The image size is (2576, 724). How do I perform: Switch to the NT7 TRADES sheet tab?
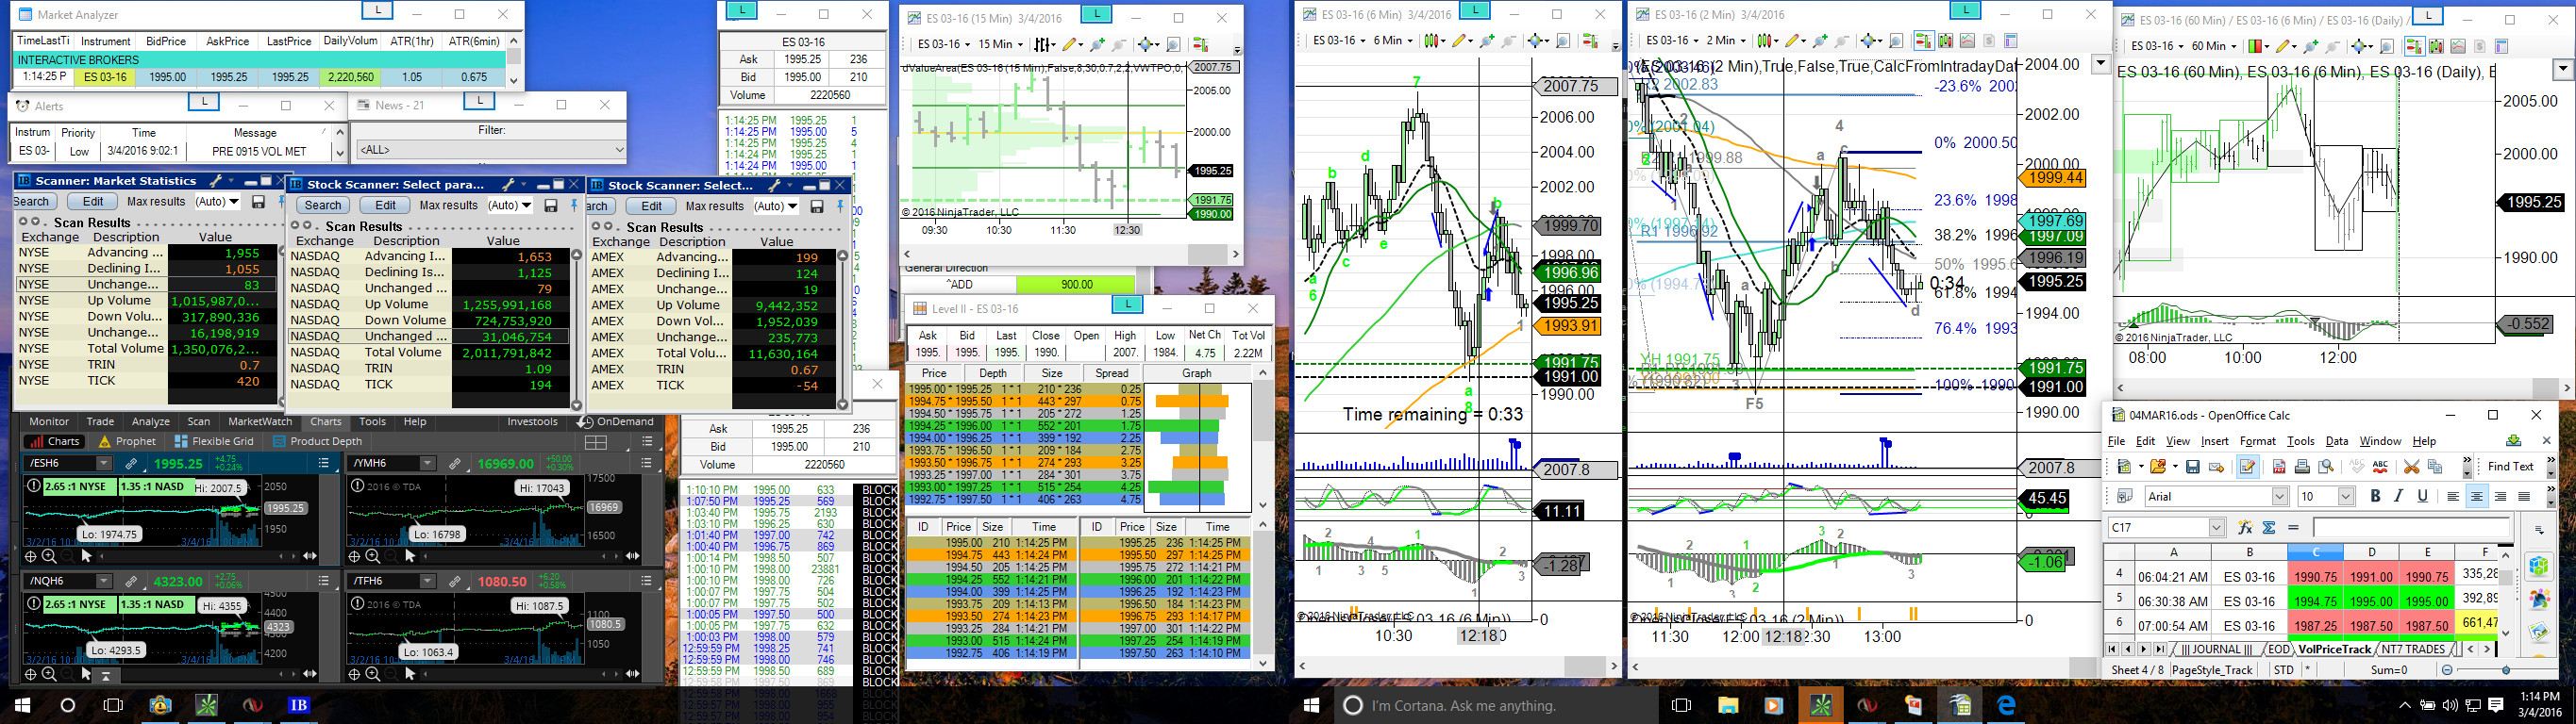pyautogui.click(x=2412, y=650)
